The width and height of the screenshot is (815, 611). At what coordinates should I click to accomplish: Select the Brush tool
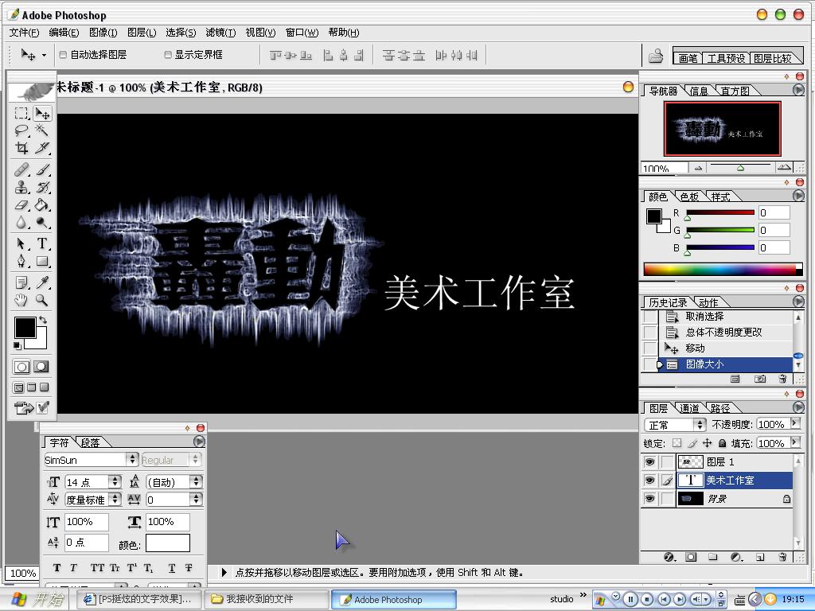(x=42, y=169)
